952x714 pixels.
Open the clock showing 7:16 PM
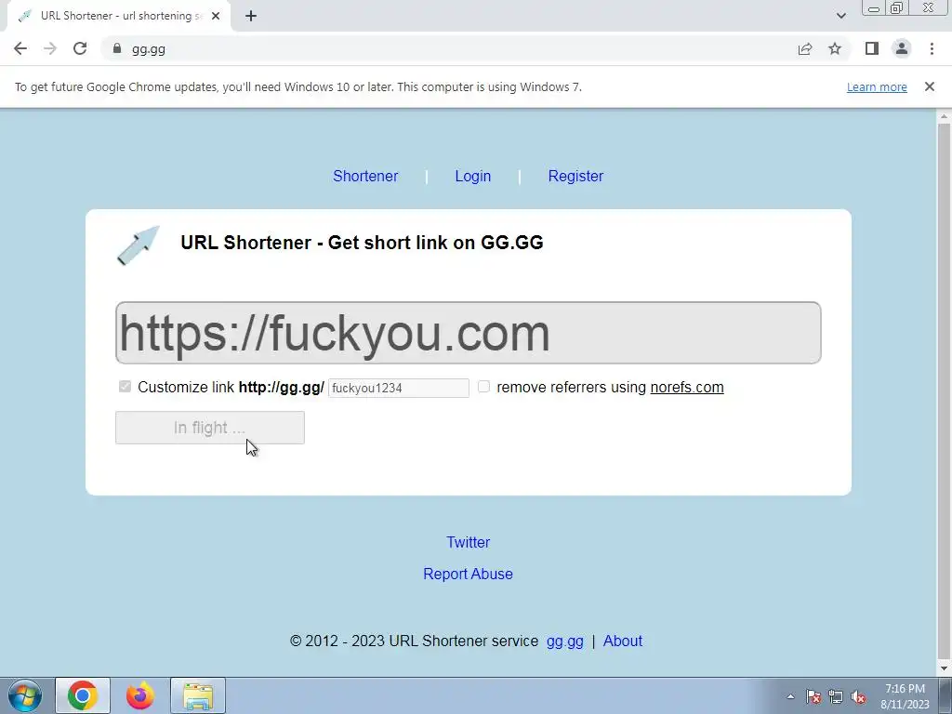(905, 696)
